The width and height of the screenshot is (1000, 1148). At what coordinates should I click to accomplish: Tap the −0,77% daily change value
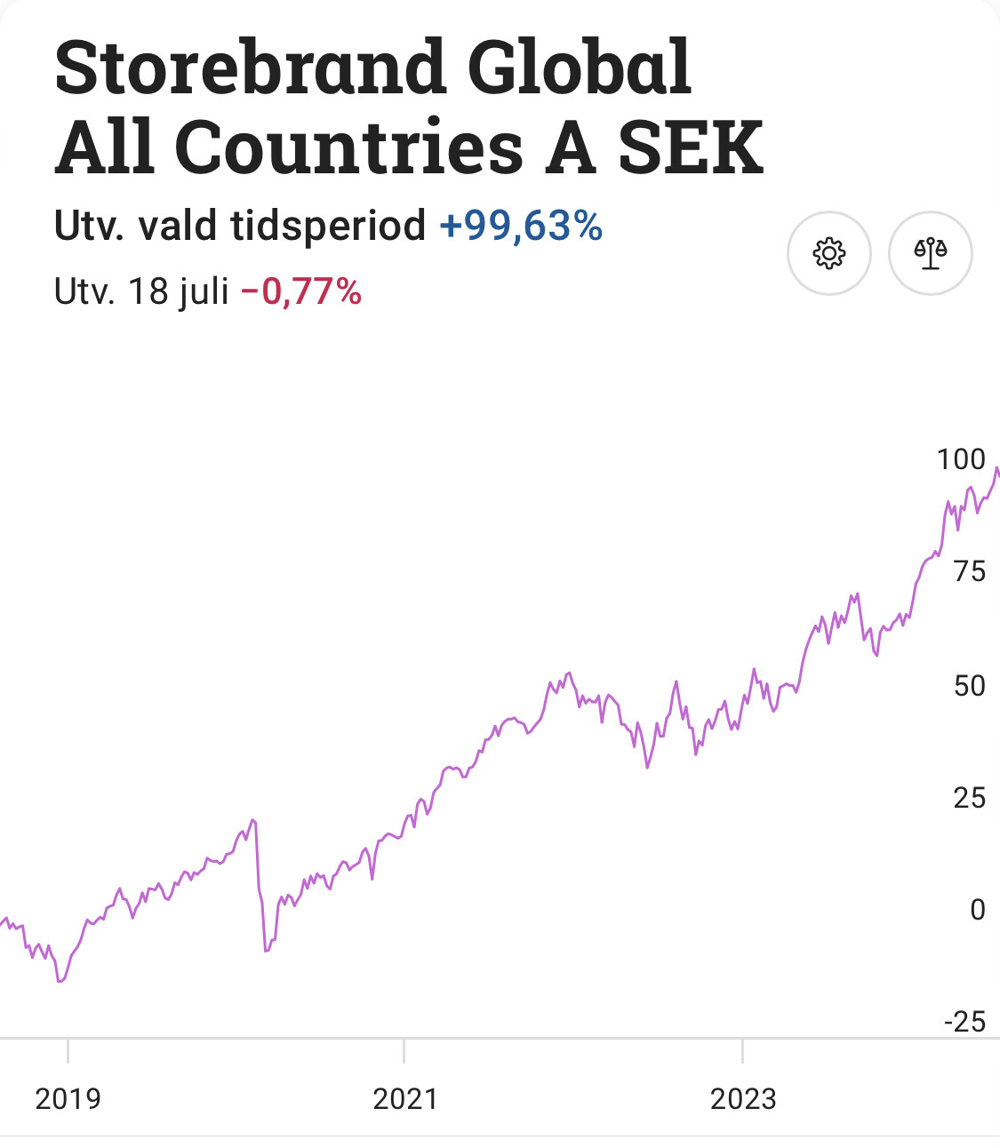pos(301,291)
